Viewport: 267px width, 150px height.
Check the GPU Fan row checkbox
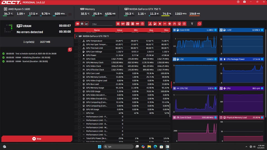[79, 113]
